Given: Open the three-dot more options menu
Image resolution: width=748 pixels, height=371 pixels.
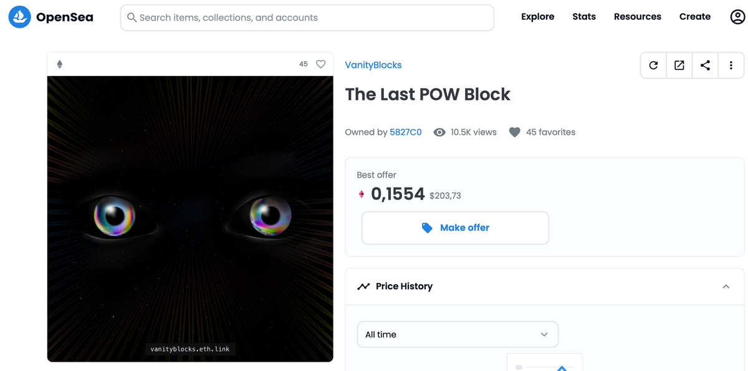Looking at the screenshot, I should 731,65.
